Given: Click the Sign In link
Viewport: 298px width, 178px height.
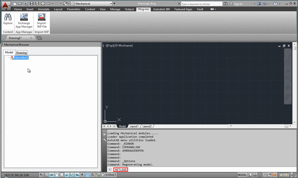Looking at the screenshot, I should pyautogui.click(x=238, y=4).
